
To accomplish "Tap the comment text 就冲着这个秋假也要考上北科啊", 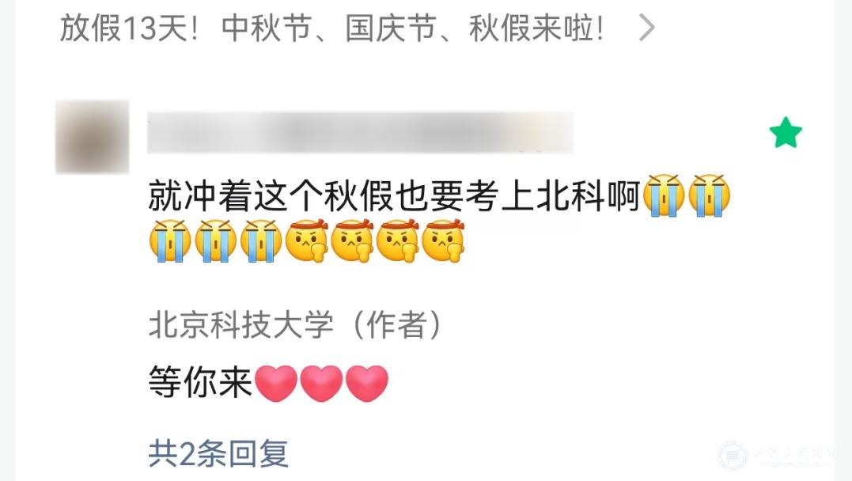I will coord(394,195).
